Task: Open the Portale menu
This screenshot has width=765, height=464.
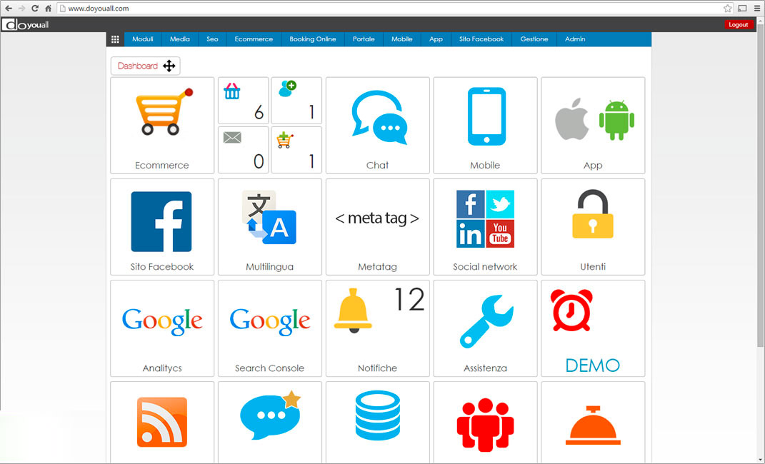Action: 364,39
